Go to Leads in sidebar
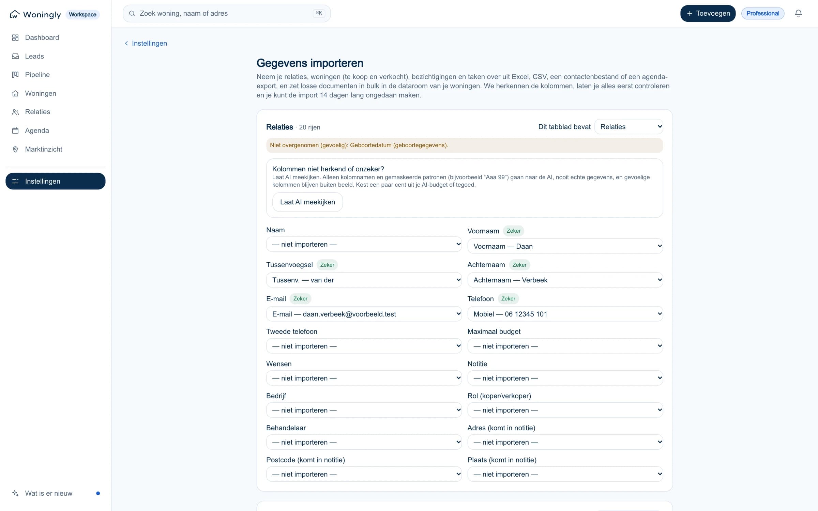This screenshot has width=818, height=511. [55, 56]
